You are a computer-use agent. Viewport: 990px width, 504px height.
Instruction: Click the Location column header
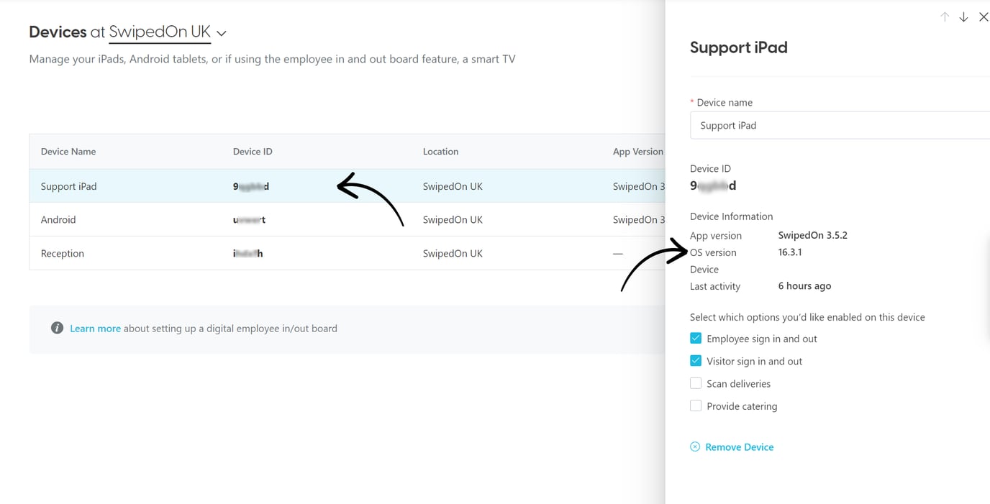[x=440, y=152]
